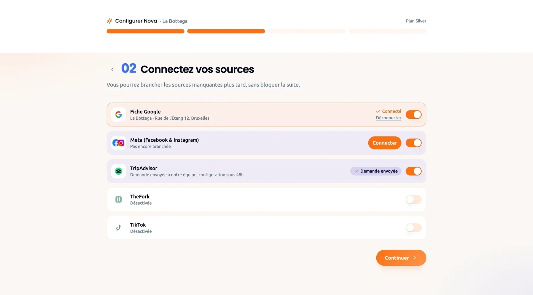Click the Vous pourrez brancher subtitle text
This screenshot has width=533, height=295.
pyautogui.click(x=203, y=85)
